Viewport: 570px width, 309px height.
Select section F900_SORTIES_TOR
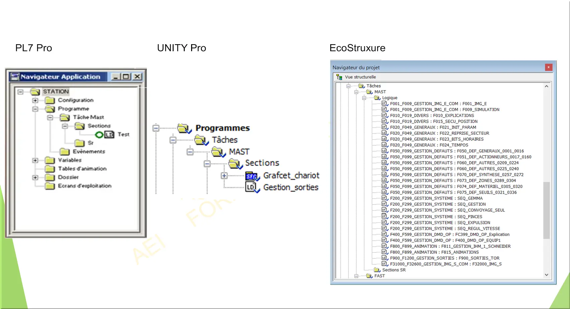click(x=445, y=258)
